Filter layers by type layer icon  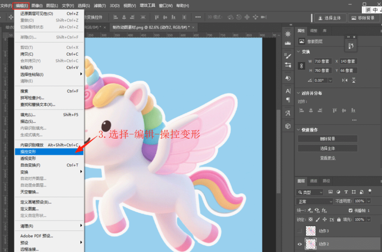[x=346, y=192]
